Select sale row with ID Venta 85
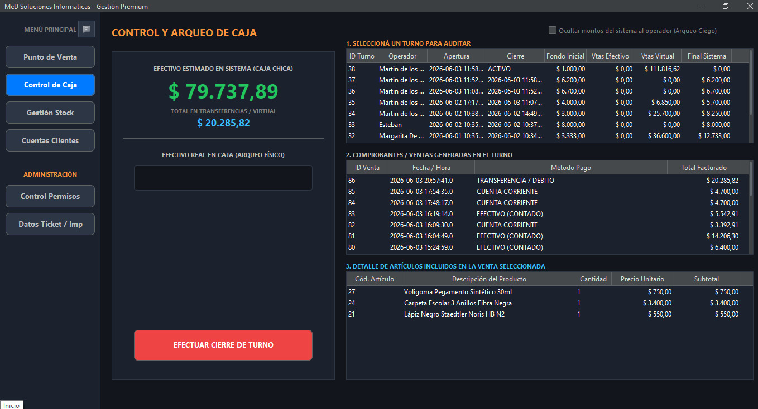This screenshot has width=758, height=409. tap(547, 192)
